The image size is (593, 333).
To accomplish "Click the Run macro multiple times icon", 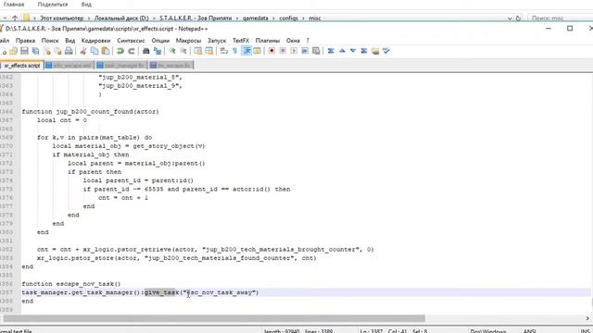I will (x=305, y=51).
